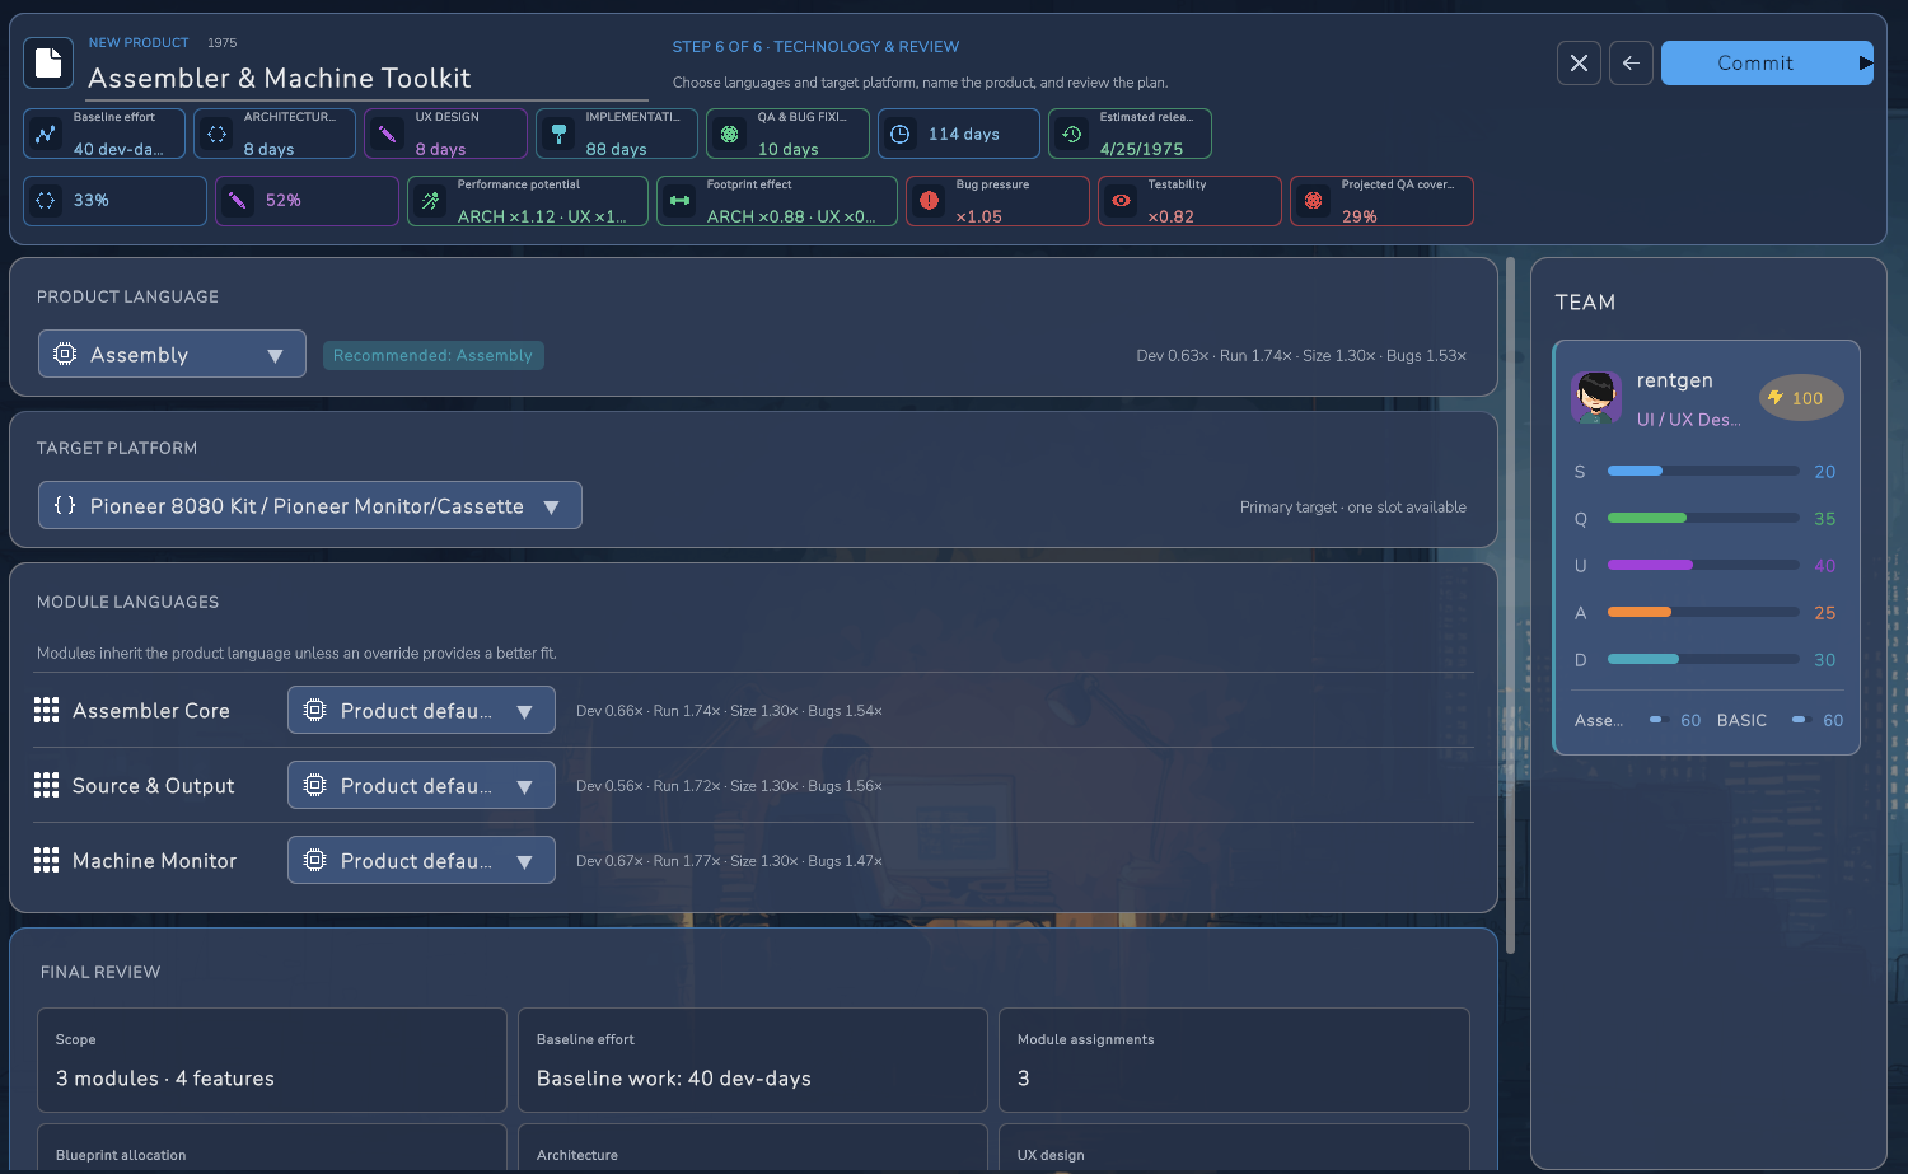This screenshot has width=1908, height=1174.
Task: Click the Machine Monitor module grid icon
Action: tap(46, 860)
